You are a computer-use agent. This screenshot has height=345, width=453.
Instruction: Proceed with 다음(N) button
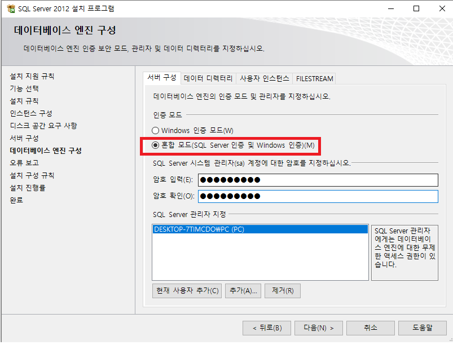click(318, 328)
